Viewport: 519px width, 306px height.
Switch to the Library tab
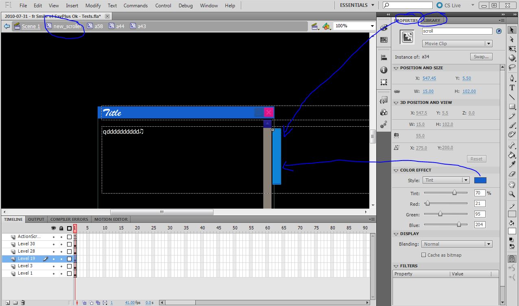[x=433, y=20]
